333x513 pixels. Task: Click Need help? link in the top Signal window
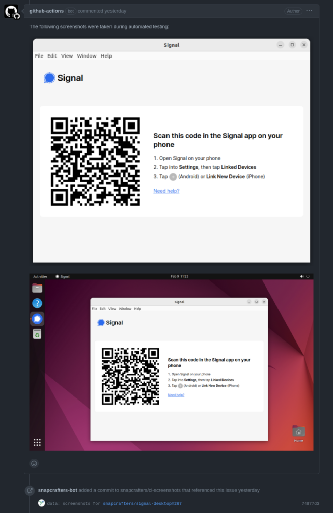[166, 191]
